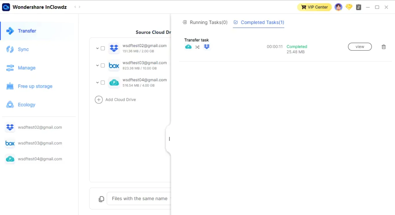Expand the wsdftest02@gmail.com Dropbox drive

(97, 48)
